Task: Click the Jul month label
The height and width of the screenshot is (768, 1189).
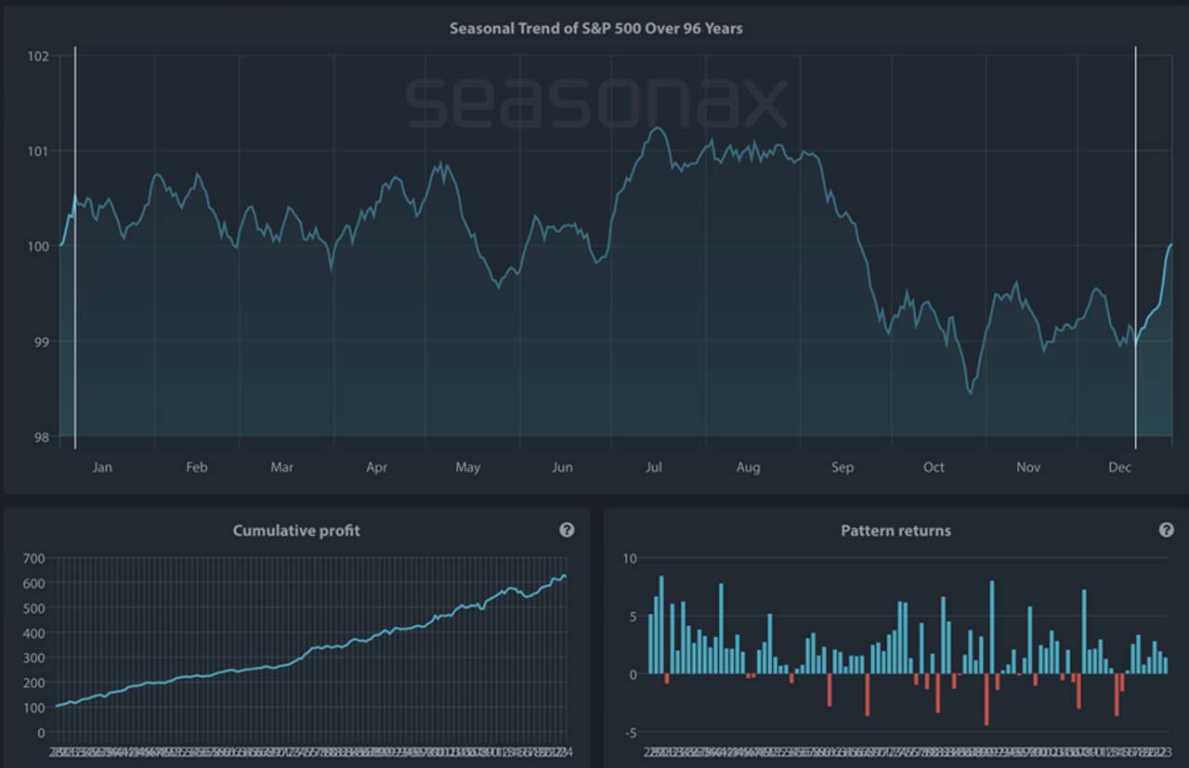Action: pos(654,467)
